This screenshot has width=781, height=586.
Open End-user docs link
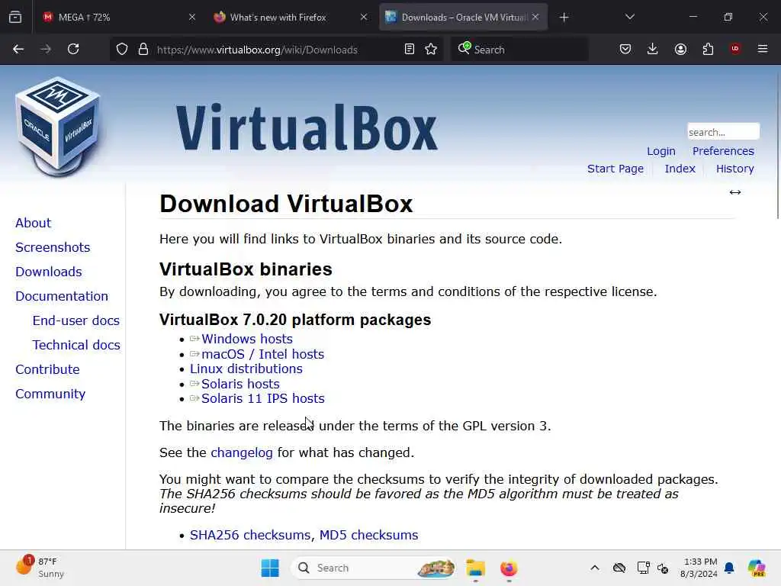pos(76,320)
